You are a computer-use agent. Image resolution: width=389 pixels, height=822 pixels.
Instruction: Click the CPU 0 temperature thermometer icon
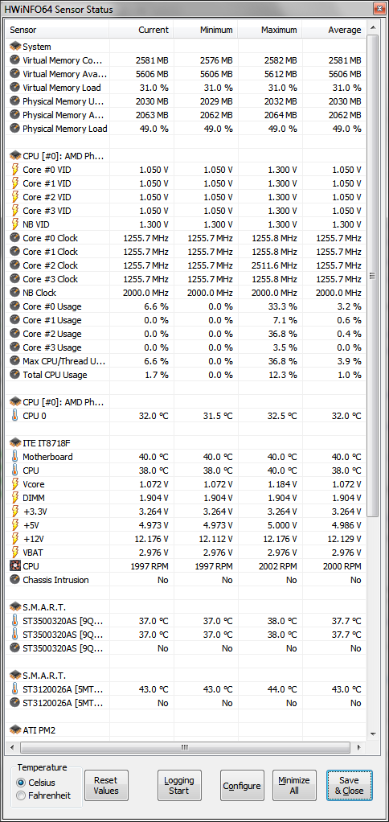14,416
